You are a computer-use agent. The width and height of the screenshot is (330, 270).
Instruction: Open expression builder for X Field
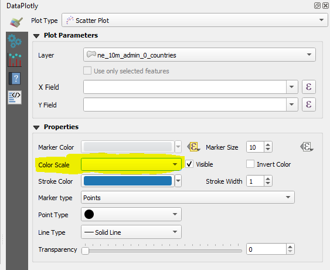click(x=309, y=87)
